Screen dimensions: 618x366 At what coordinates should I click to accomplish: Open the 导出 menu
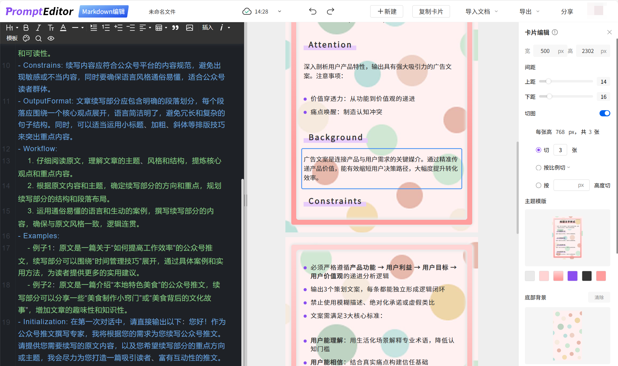(529, 11)
